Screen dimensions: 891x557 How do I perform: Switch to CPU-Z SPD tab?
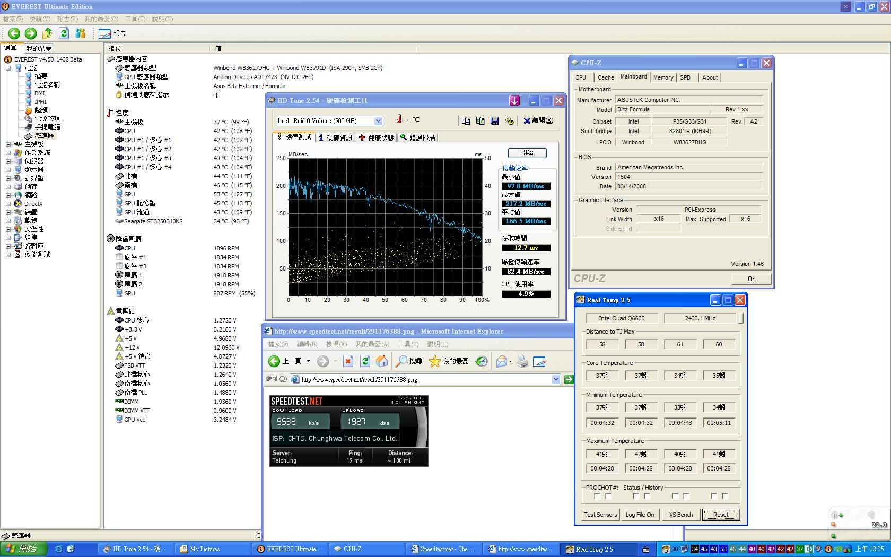click(x=685, y=77)
